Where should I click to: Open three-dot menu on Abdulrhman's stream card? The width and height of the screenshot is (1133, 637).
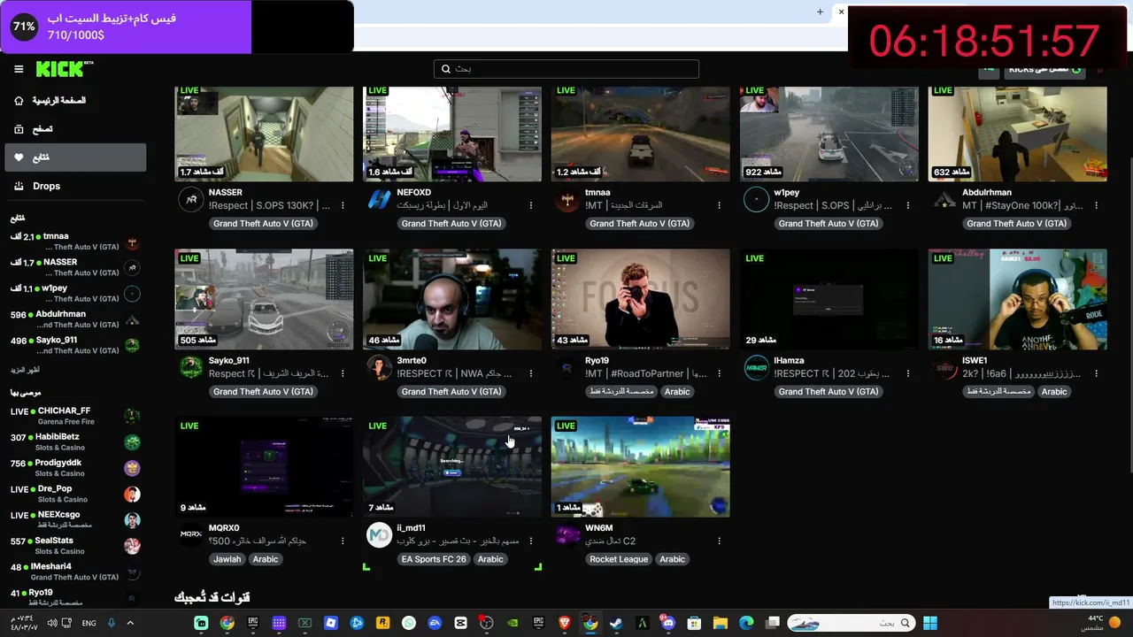point(1096,205)
